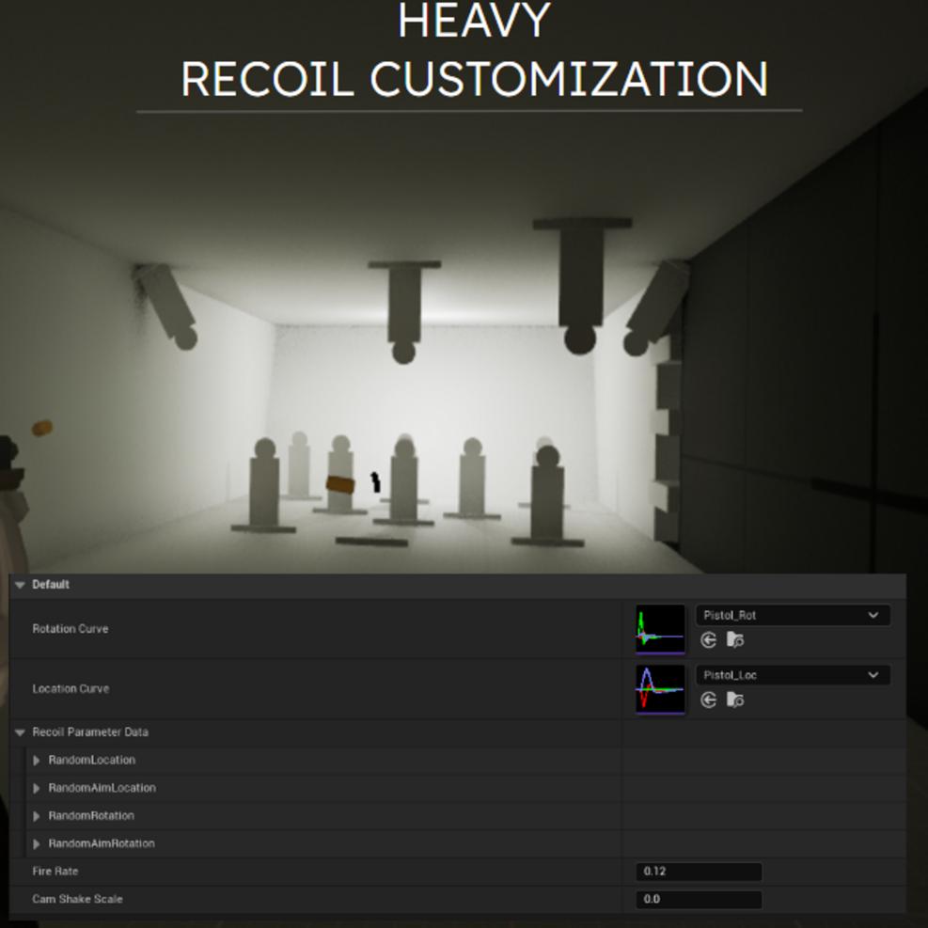This screenshot has width=928, height=928.
Task: Open the Pistol_Loc asset dropdown
Action: (793, 675)
